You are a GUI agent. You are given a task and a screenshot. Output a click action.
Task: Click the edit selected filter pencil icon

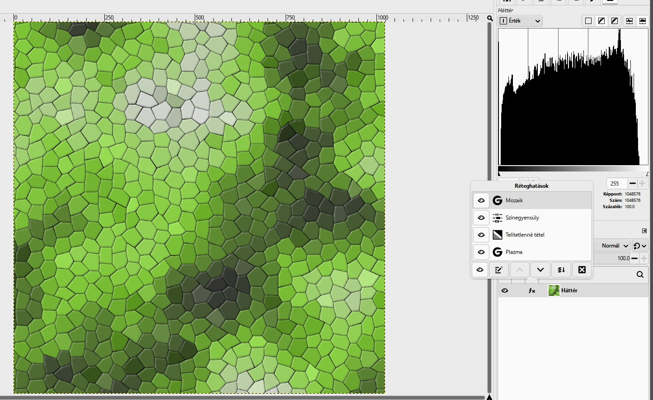498,270
